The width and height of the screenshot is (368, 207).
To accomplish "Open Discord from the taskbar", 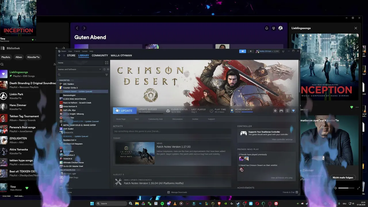I will pyautogui.click(x=168, y=204).
